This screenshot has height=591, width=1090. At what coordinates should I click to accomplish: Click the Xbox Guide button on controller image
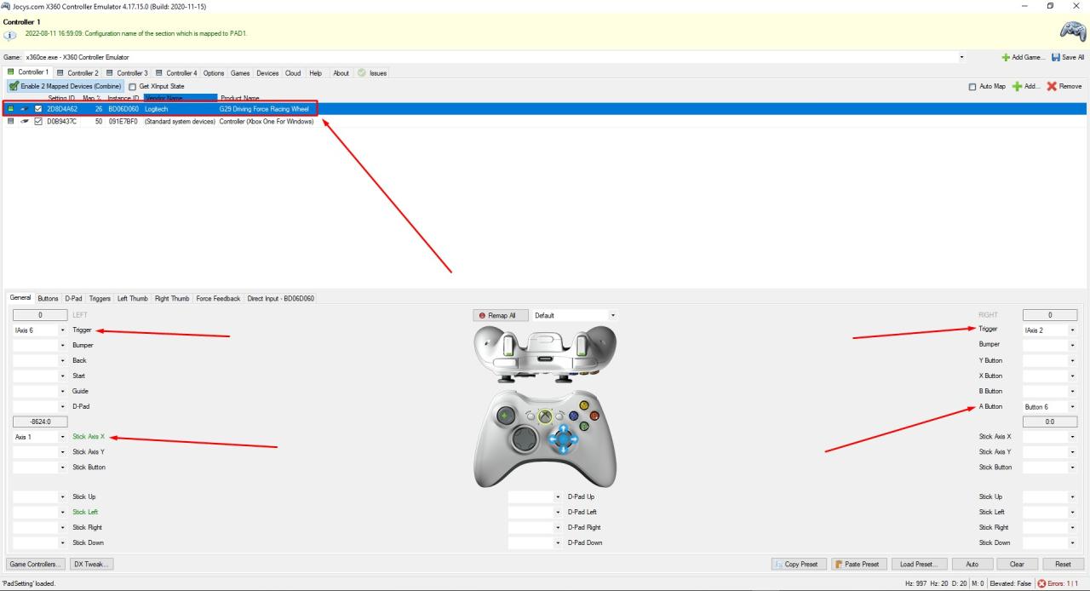[x=545, y=416]
